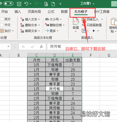The width and height of the screenshot is (117, 122).
Task: Click the 删除空格 AB icon
Action: pos(47,25)
